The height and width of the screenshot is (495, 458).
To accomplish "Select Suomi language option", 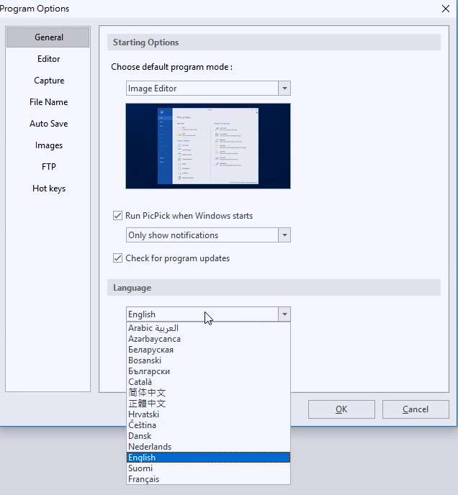I will (x=140, y=468).
